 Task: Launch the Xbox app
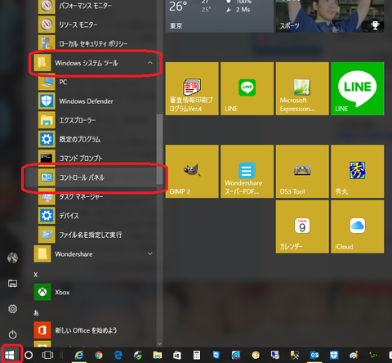pyautogui.click(x=94, y=292)
